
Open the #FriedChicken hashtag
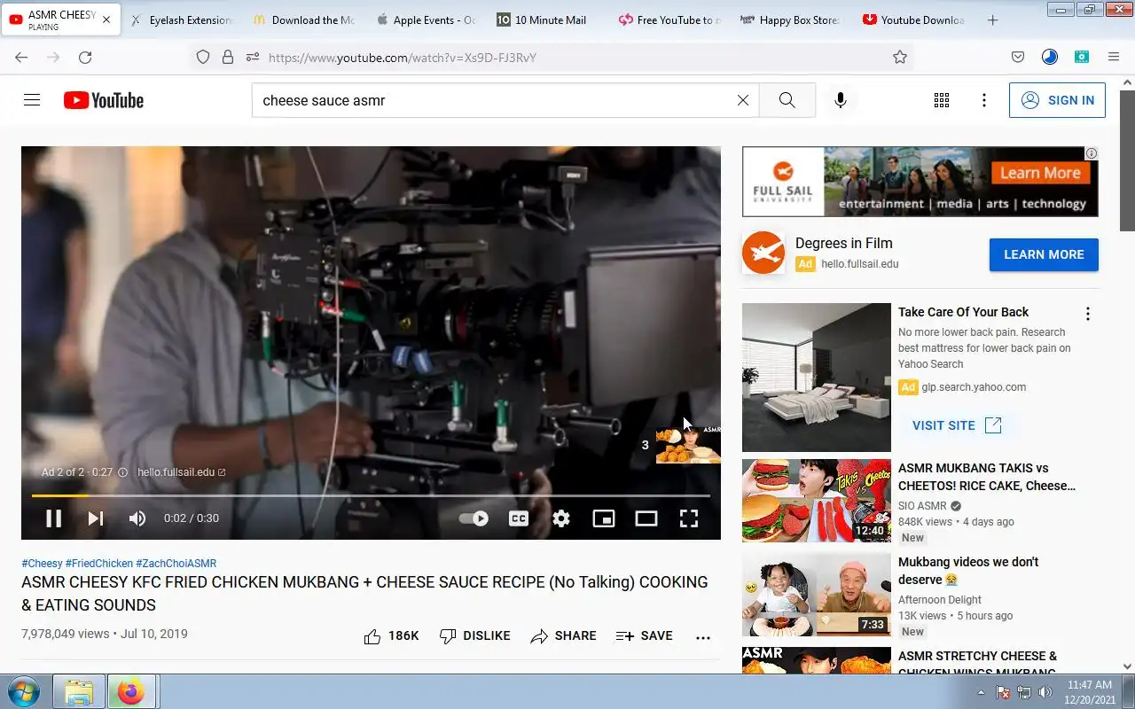[99, 564]
